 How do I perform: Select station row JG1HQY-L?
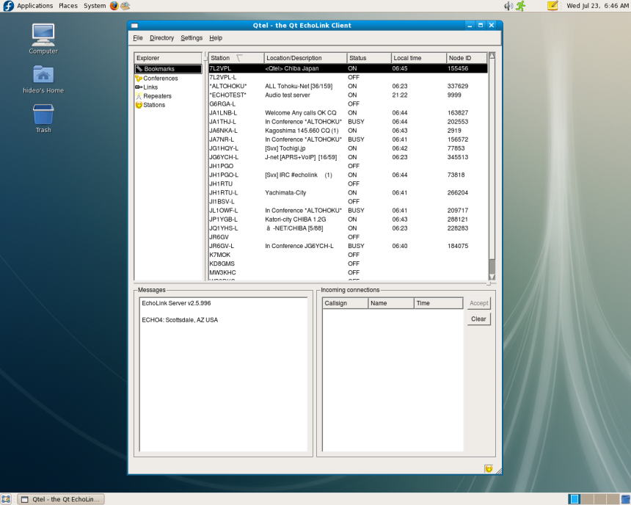pos(348,148)
